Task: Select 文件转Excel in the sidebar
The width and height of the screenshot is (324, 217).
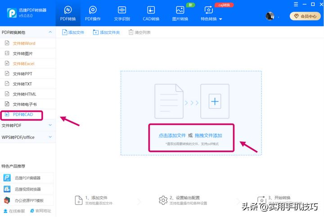Action: coord(28,63)
